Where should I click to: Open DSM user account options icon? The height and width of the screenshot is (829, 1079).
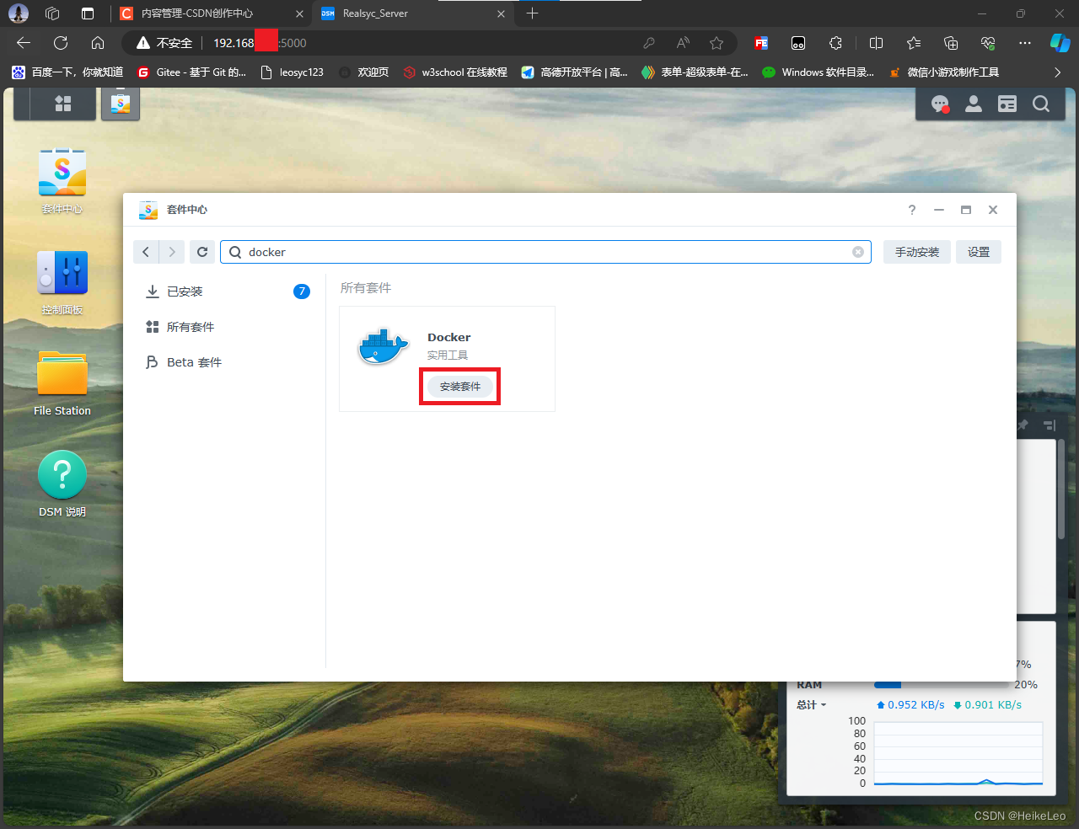pos(974,104)
